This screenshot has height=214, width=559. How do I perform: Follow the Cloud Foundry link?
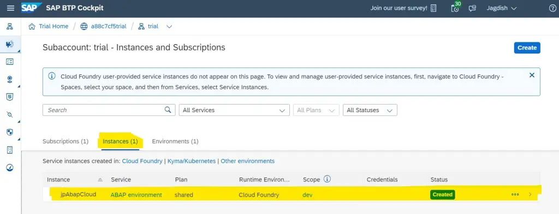tap(142, 161)
